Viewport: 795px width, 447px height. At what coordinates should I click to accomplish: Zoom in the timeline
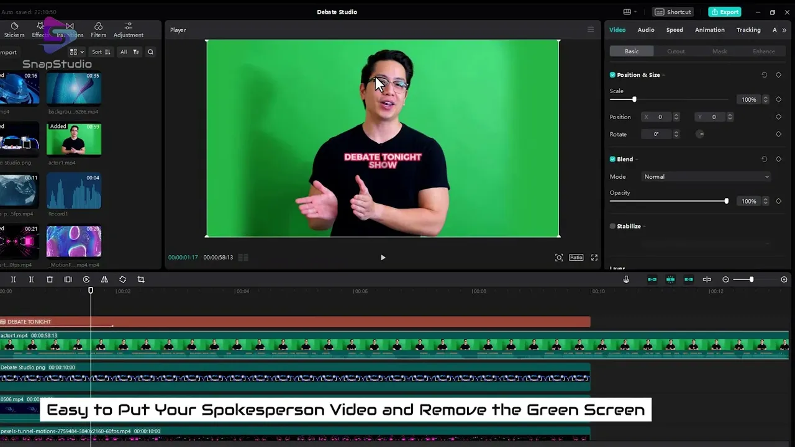tap(784, 279)
